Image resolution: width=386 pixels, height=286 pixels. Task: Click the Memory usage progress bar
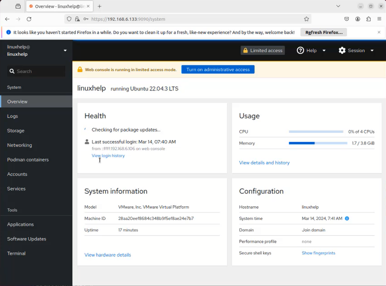pyautogui.click(x=318, y=143)
